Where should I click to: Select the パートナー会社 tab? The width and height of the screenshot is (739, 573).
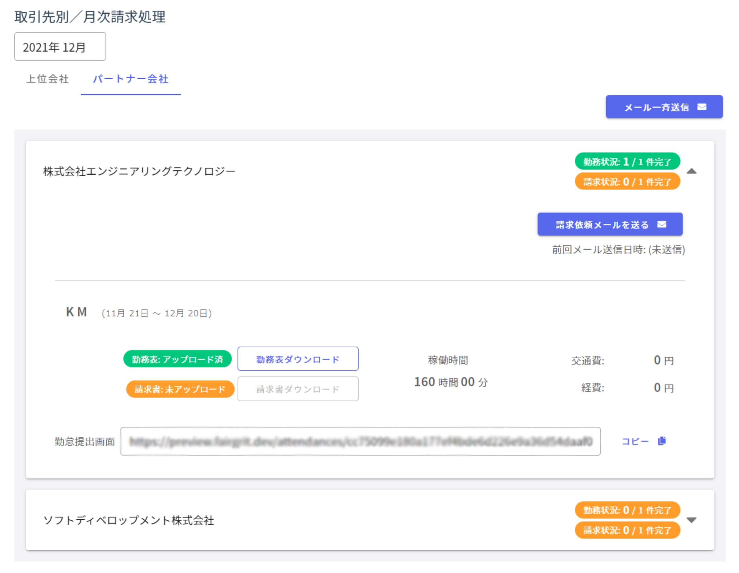coord(131,79)
